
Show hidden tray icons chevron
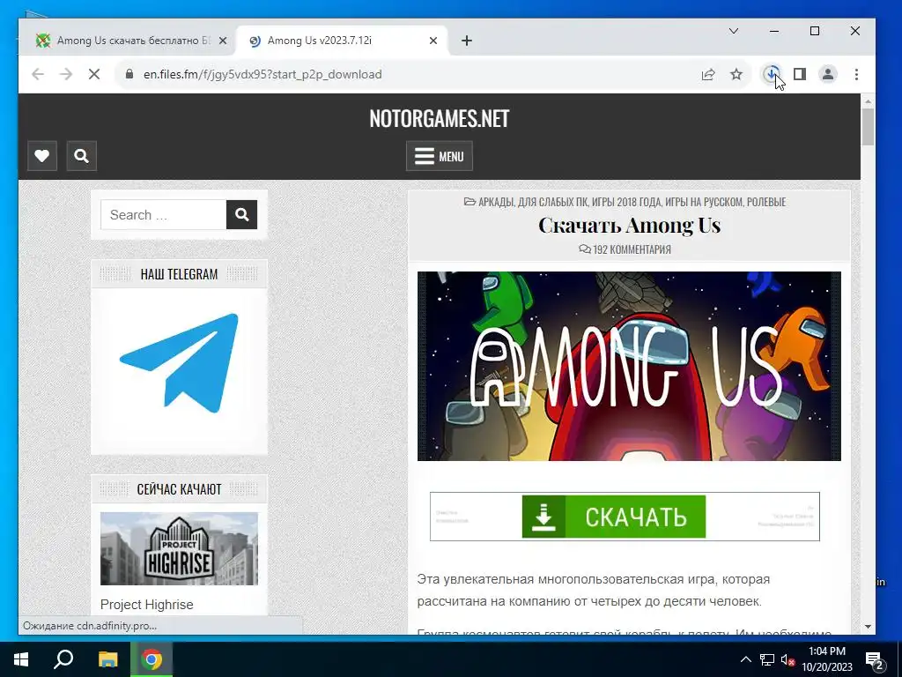click(x=745, y=659)
